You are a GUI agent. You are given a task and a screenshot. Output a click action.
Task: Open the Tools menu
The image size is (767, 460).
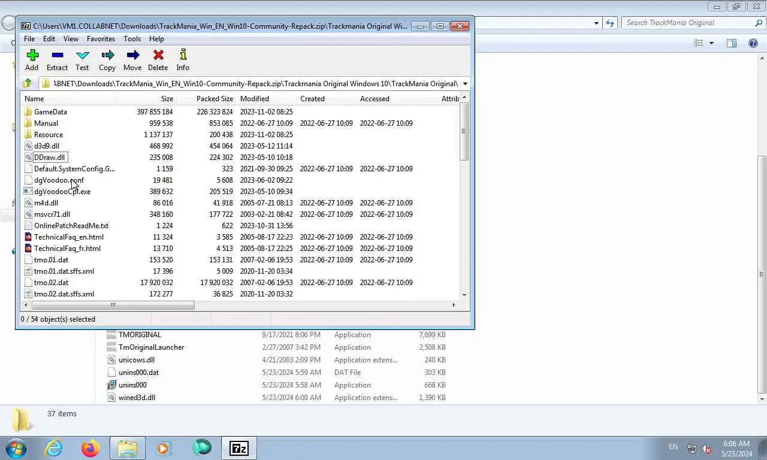coord(132,39)
